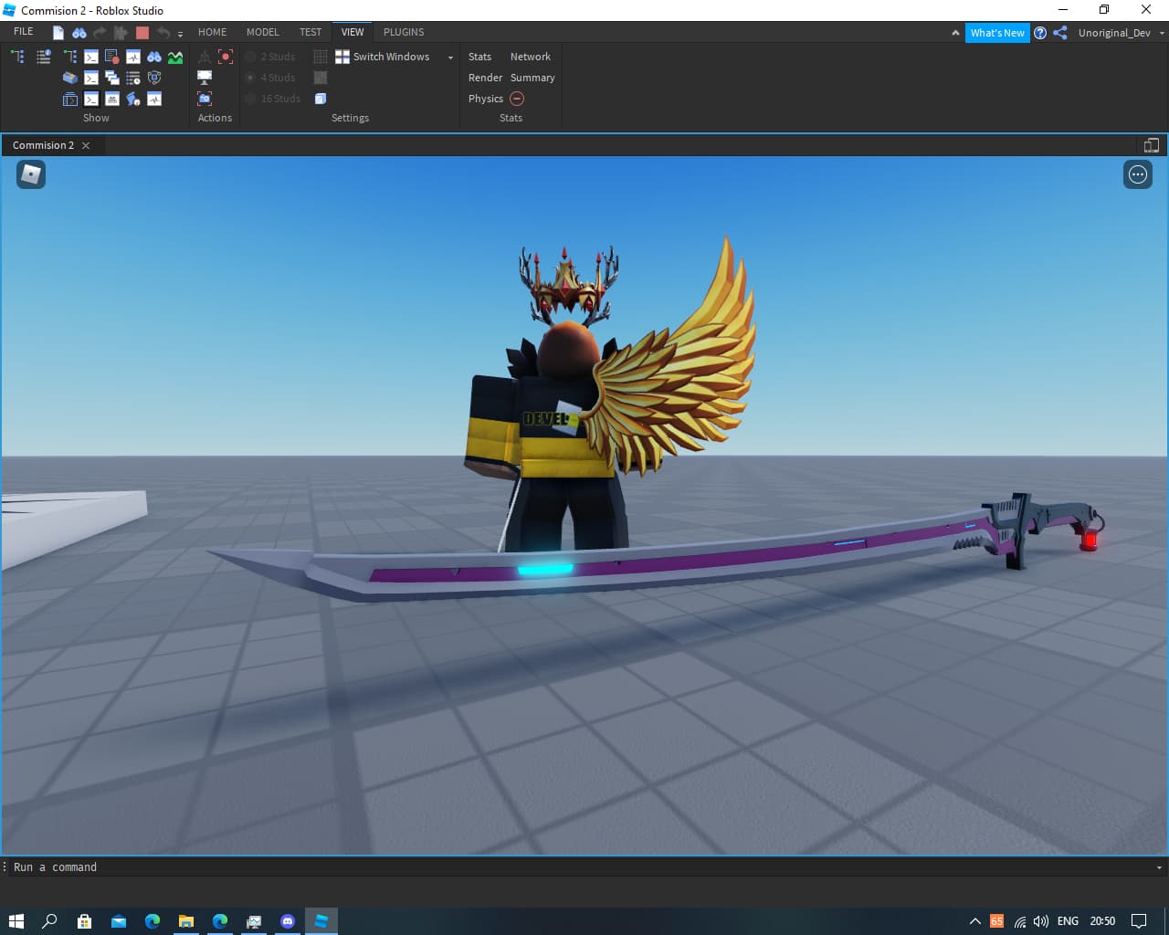1169x935 pixels.
Task: Select the 2 Studs grid option
Action: [x=270, y=57]
